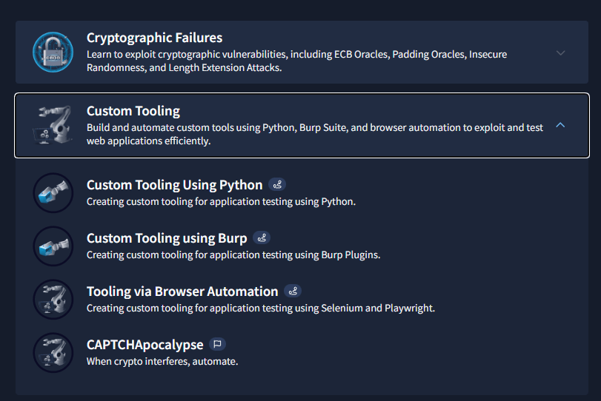Click the walkthrough badge beside Tooling via Browser Automation
Image resolution: width=601 pixels, height=401 pixels.
[293, 292]
